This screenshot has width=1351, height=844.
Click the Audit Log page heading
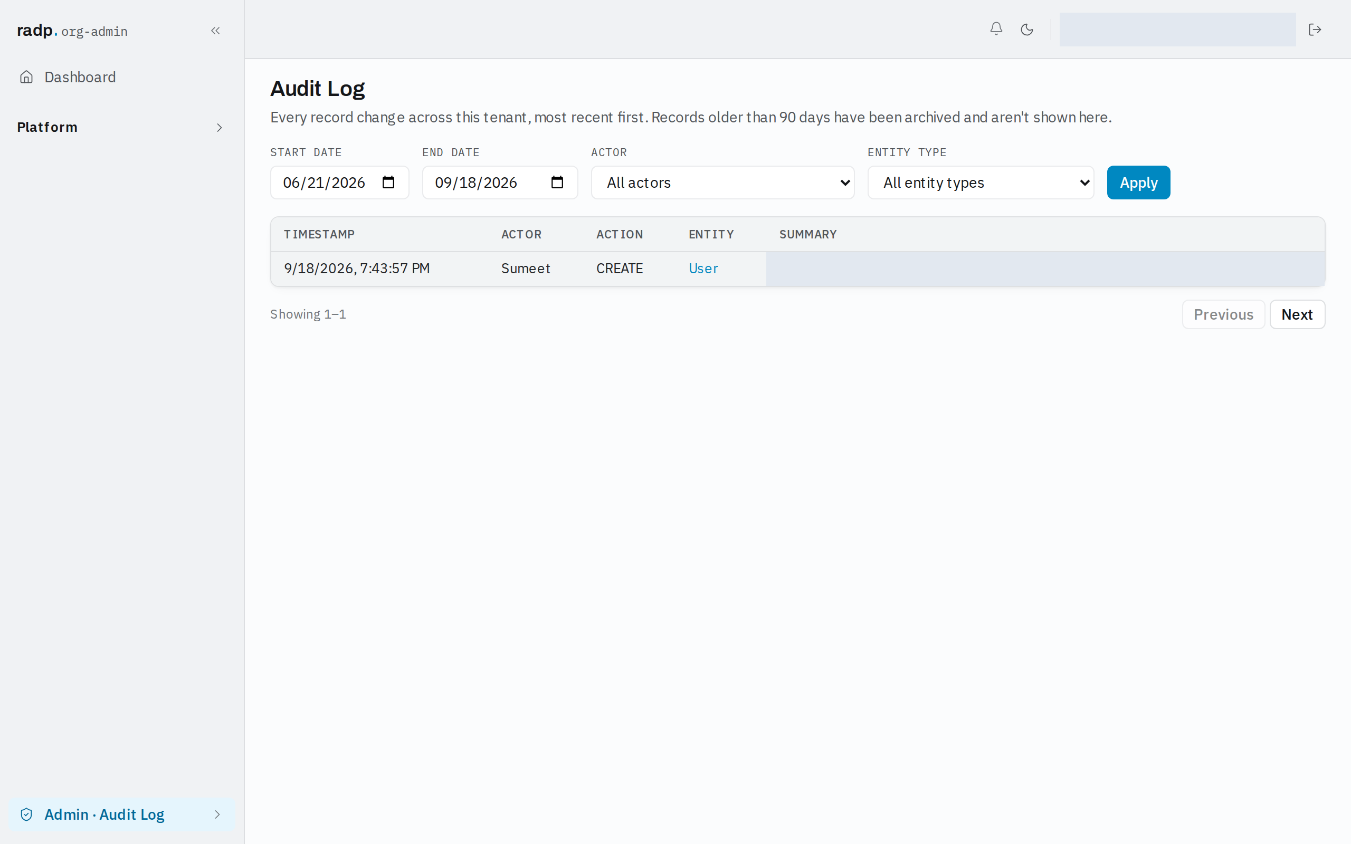click(317, 89)
